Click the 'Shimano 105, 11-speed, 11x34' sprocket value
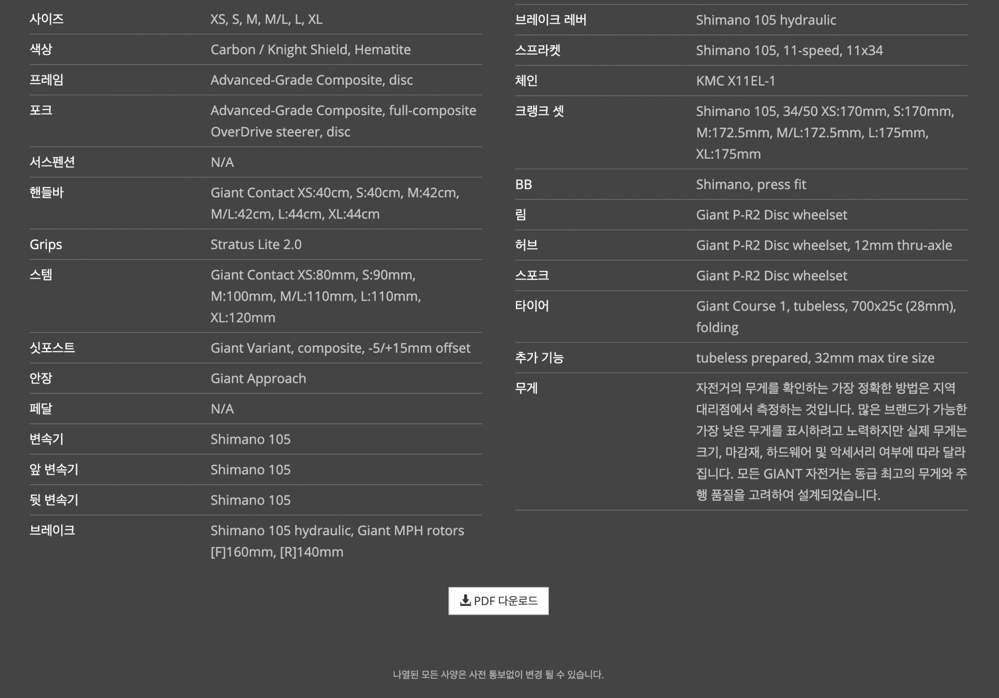 click(789, 50)
